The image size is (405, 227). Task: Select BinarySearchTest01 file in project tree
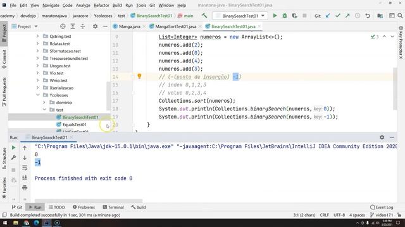coord(80,117)
